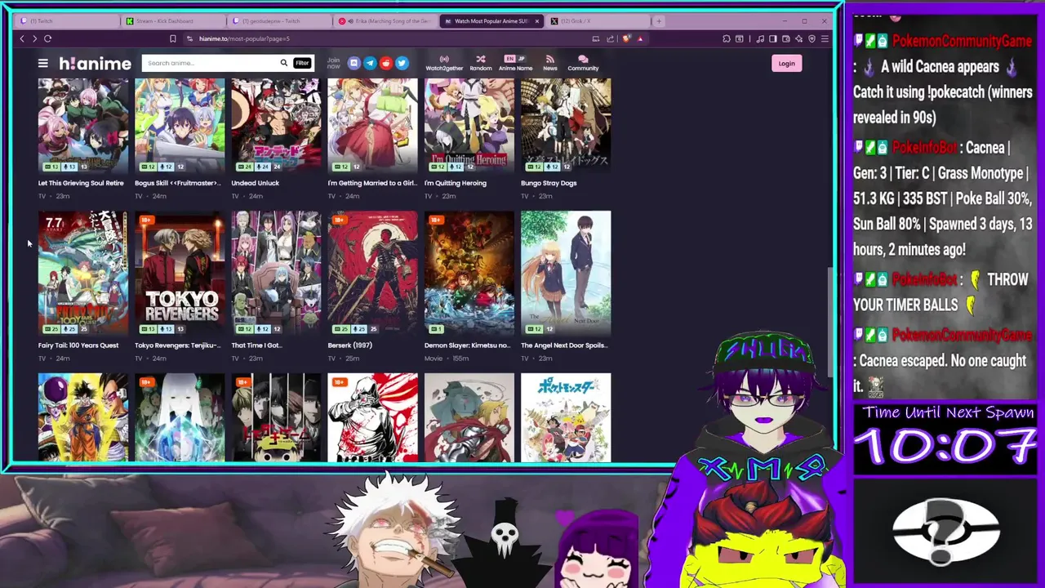This screenshot has width=1045, height=588.
Task: Open the Tokyo Revengers poster
Action: pos(180,273)
